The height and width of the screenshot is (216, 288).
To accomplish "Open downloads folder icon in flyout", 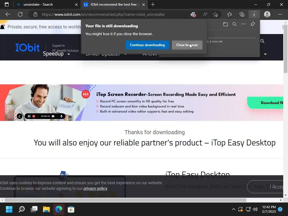I will pyautogui.click(x=226, y=24).
